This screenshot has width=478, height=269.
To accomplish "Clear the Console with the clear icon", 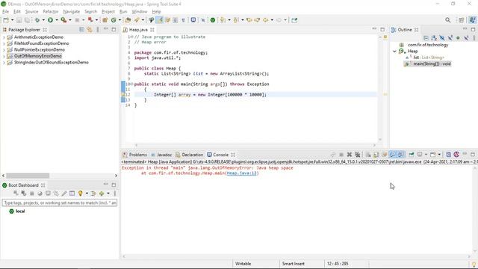I will click(368, 155).
